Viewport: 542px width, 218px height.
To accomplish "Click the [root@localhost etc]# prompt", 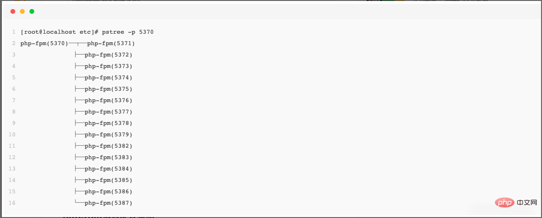I will pos(60,32).
